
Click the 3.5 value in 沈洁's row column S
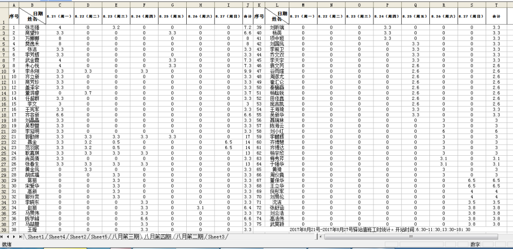coord(472,202)
